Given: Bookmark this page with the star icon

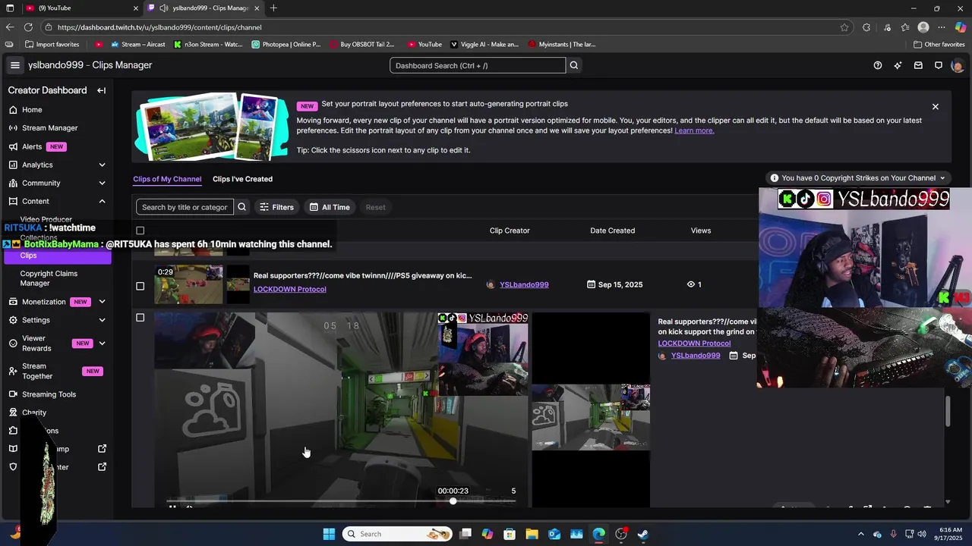Looking at the screenshot, I should 844,27.
